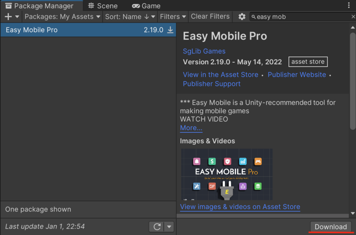Image resolution: width=356 pixels, height=235 pixels.
Task: Click the plus add package icon
Action: pos(8,16)
